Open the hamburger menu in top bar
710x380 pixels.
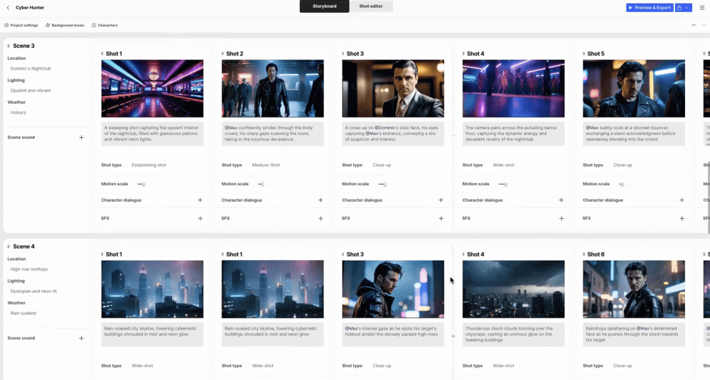click(x=701, y=8)
